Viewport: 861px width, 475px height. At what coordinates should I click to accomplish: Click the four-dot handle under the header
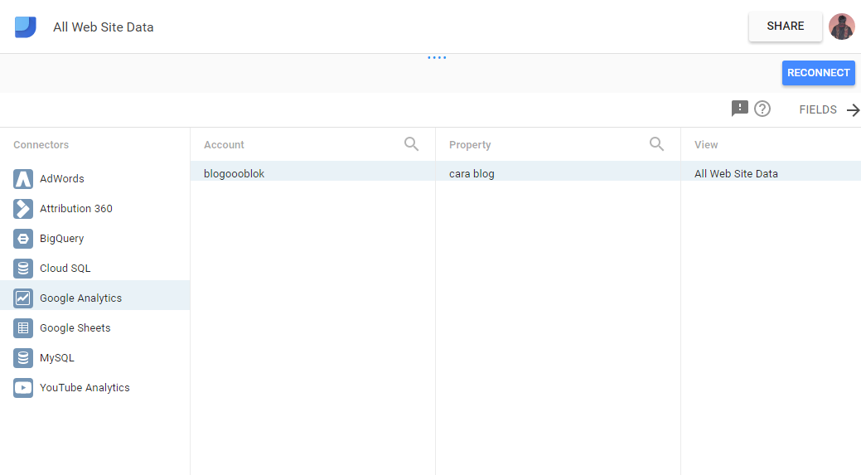pos(437,57)
